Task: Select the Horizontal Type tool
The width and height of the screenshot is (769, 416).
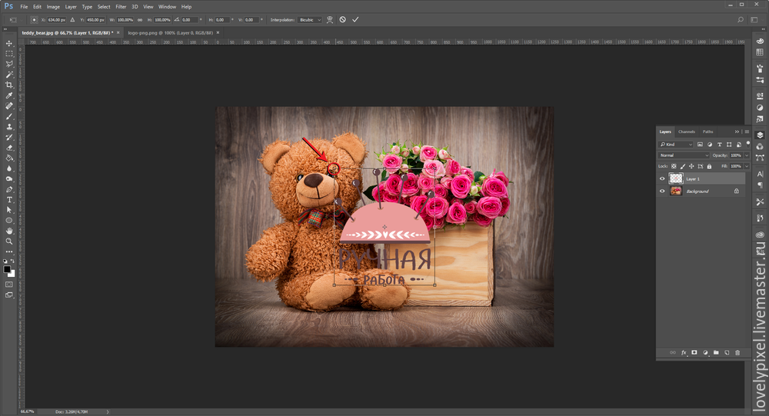Action: [9, 199]
